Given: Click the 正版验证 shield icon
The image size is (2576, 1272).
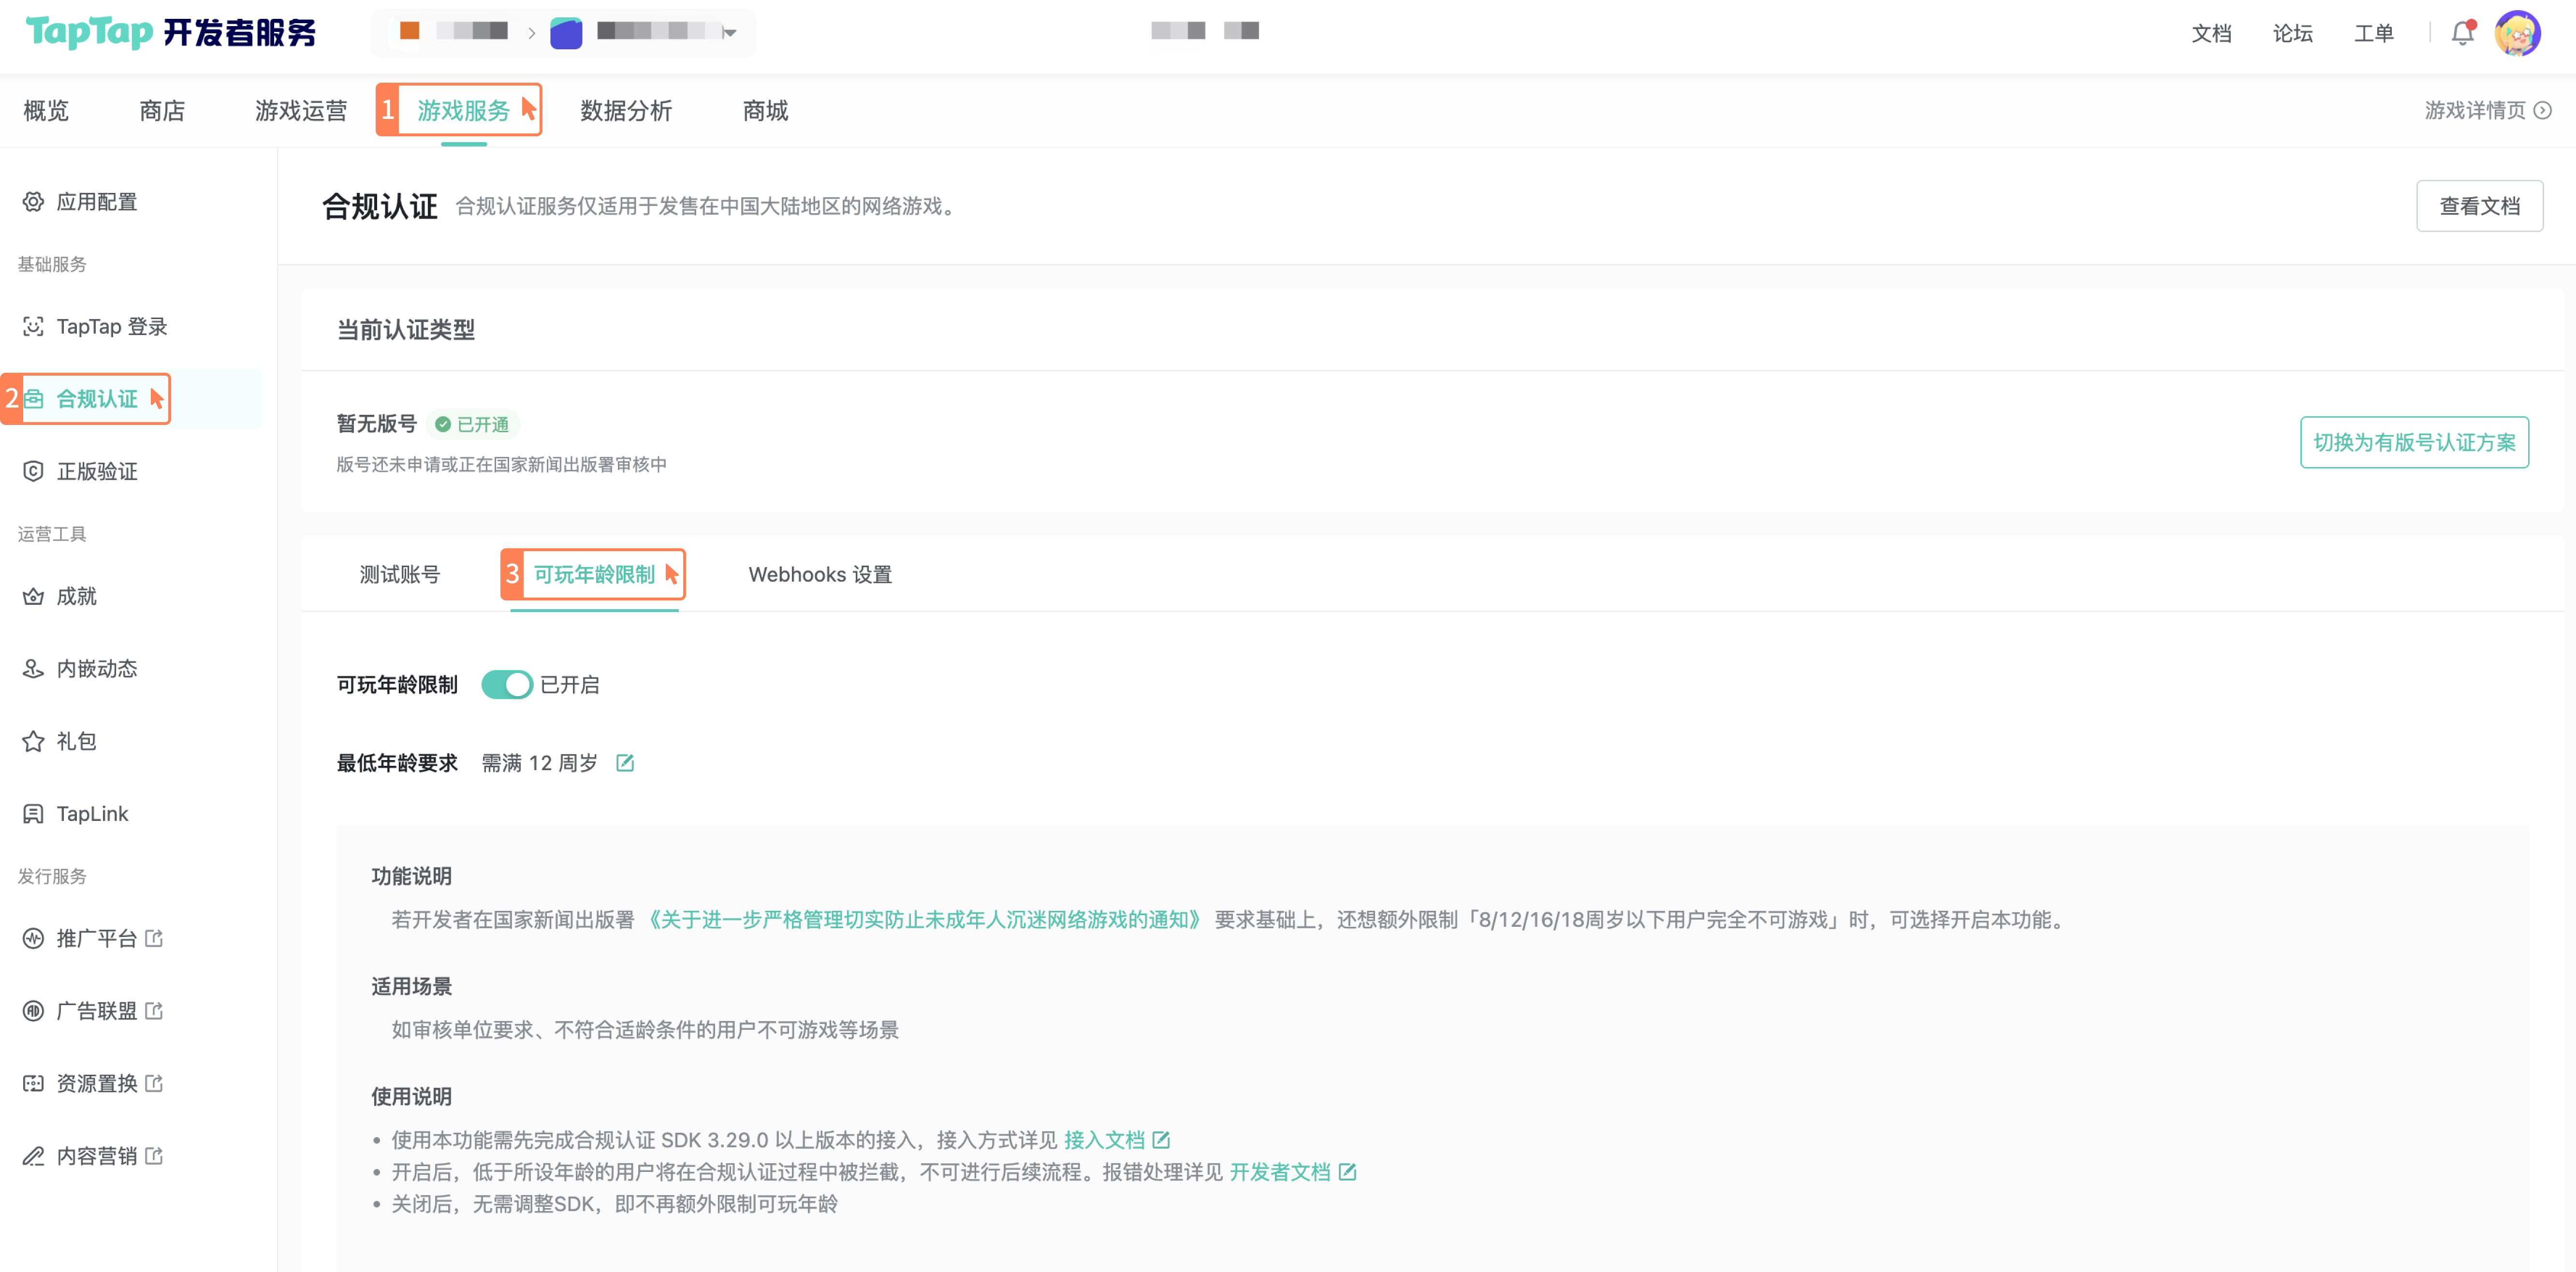Looking at the screenshot, I should (x=33, y=471).
